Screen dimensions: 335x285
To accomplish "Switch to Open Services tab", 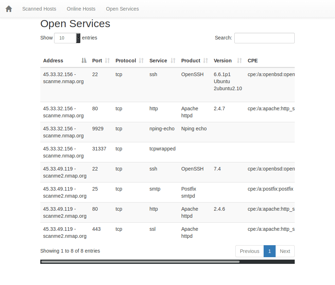I will pos(122,9).
